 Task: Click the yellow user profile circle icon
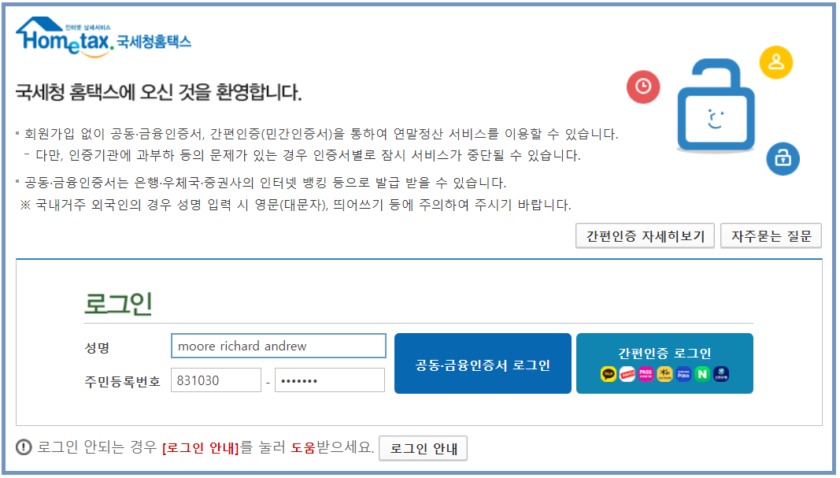pyautogui.click(x=776, y=62)
